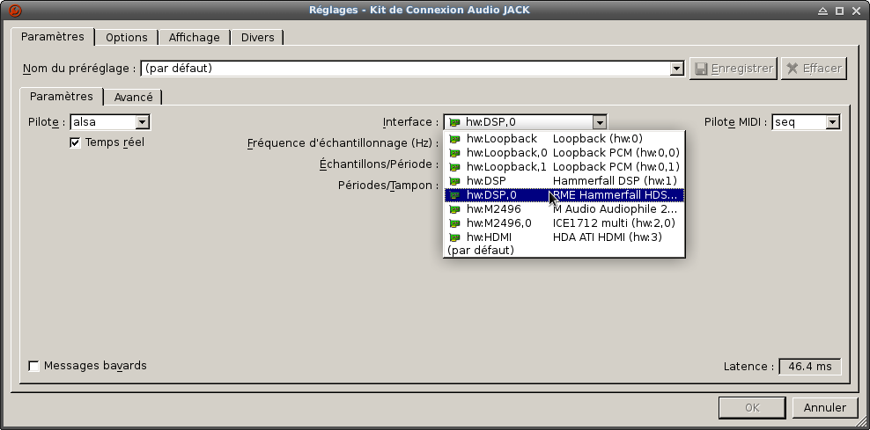
Task: Select the hw:Loopback interface entry
Action: point(564,139)
